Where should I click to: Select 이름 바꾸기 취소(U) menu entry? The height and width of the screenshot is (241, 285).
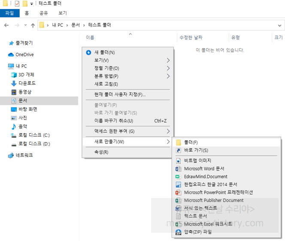(x=128, y=121)
